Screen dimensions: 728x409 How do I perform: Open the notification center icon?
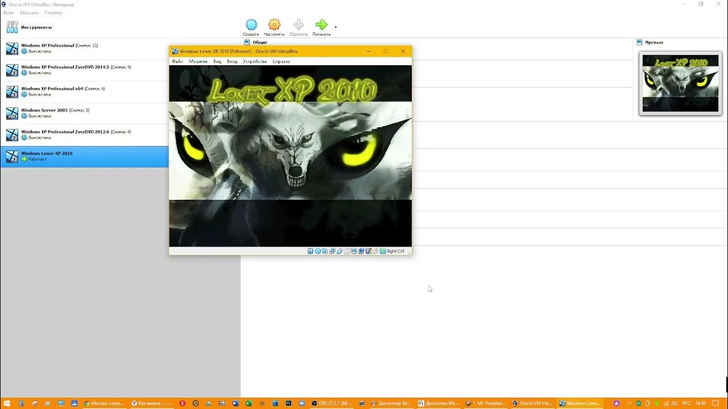(x=715, y=403)
